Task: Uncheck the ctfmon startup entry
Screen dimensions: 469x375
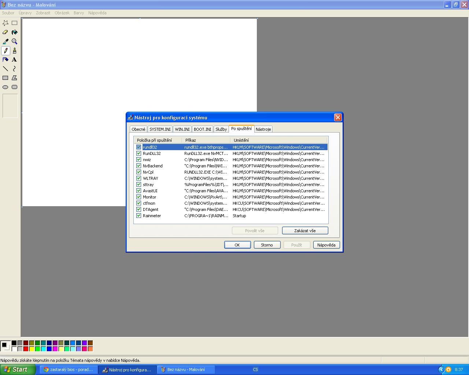Action: [139, 203]
